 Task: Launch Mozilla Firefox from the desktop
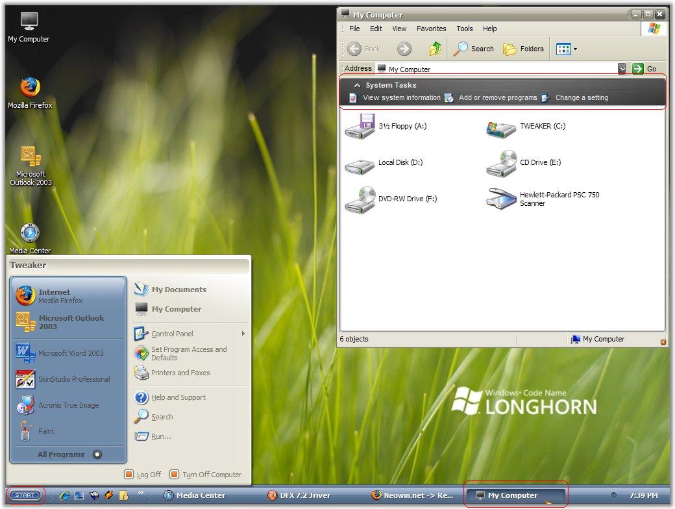(30, 88)
